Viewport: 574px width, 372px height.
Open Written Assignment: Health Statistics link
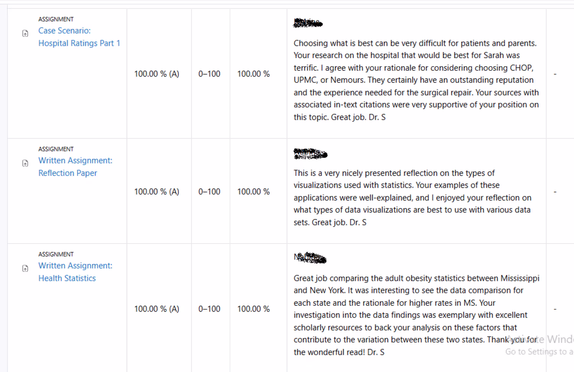75,272
